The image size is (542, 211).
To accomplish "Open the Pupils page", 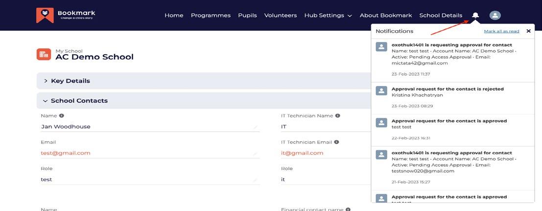I will (247, 15).
